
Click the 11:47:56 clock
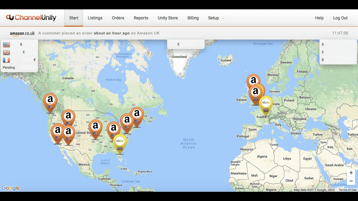coord(340,33)
